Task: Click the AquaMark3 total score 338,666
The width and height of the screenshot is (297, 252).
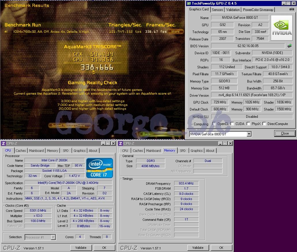Action: point(97,67)
